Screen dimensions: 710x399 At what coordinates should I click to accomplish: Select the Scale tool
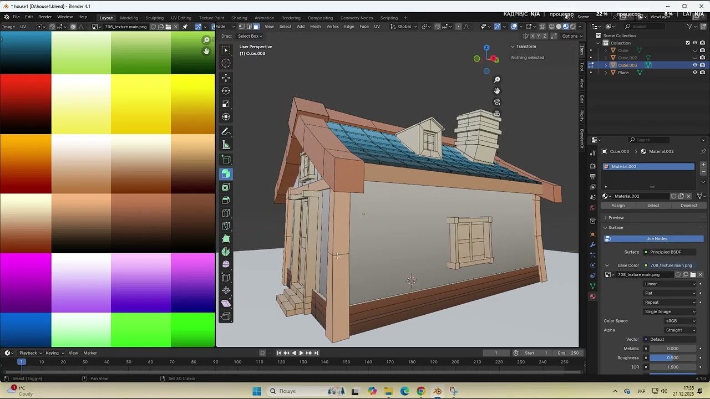tap(226, 104)
